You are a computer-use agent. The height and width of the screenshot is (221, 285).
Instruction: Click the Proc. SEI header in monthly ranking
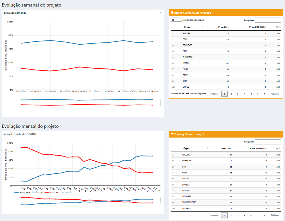226,149
